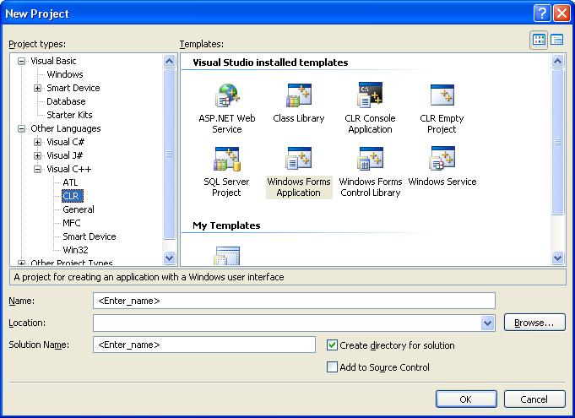Select the Class Library template icon
575x418 pixels.
pos(299,95)
